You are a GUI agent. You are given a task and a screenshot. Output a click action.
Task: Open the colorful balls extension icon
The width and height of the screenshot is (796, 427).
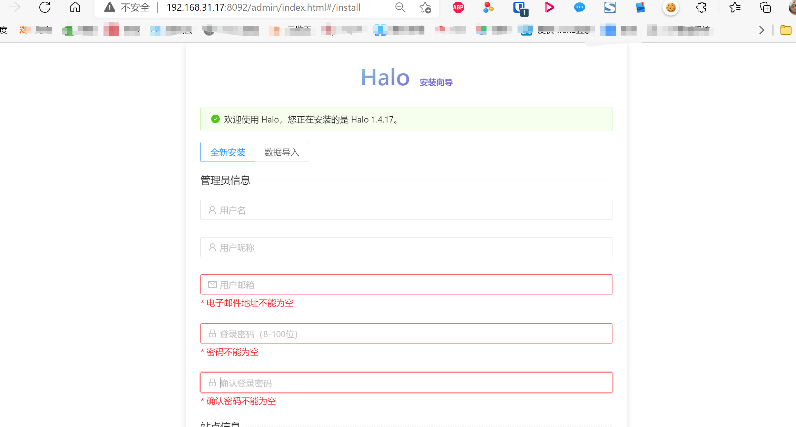[488, 7]
